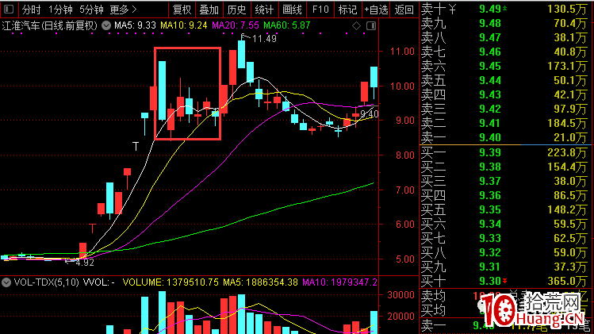Select the 卖五 price 9.44
The width and height of the screenshot is (594, 334).
(x=490, y=80)
